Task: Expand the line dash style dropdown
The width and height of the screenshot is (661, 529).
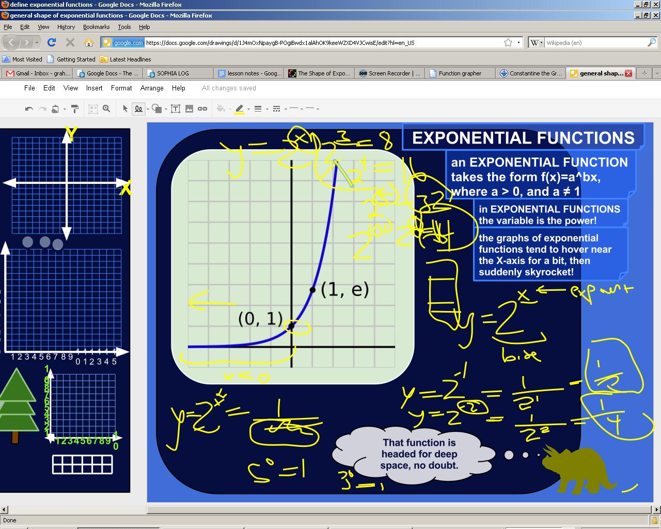Action: point(277,109)
